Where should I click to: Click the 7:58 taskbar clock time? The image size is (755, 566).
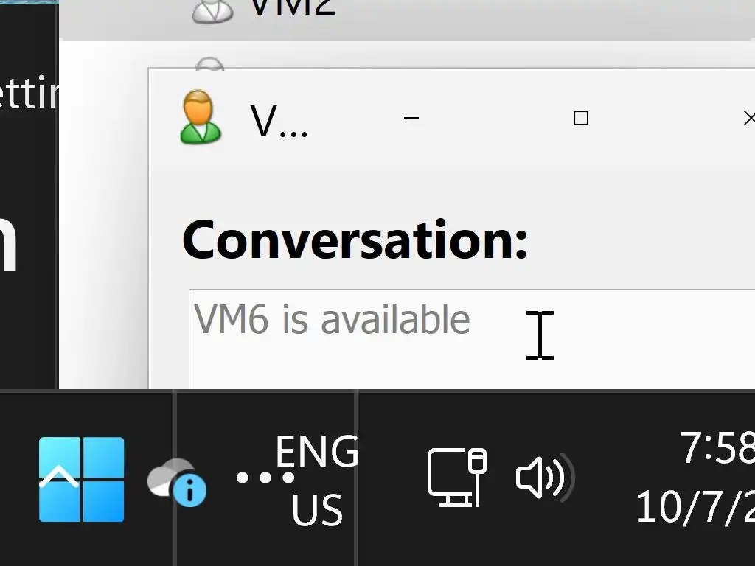(x=717, y=447)
